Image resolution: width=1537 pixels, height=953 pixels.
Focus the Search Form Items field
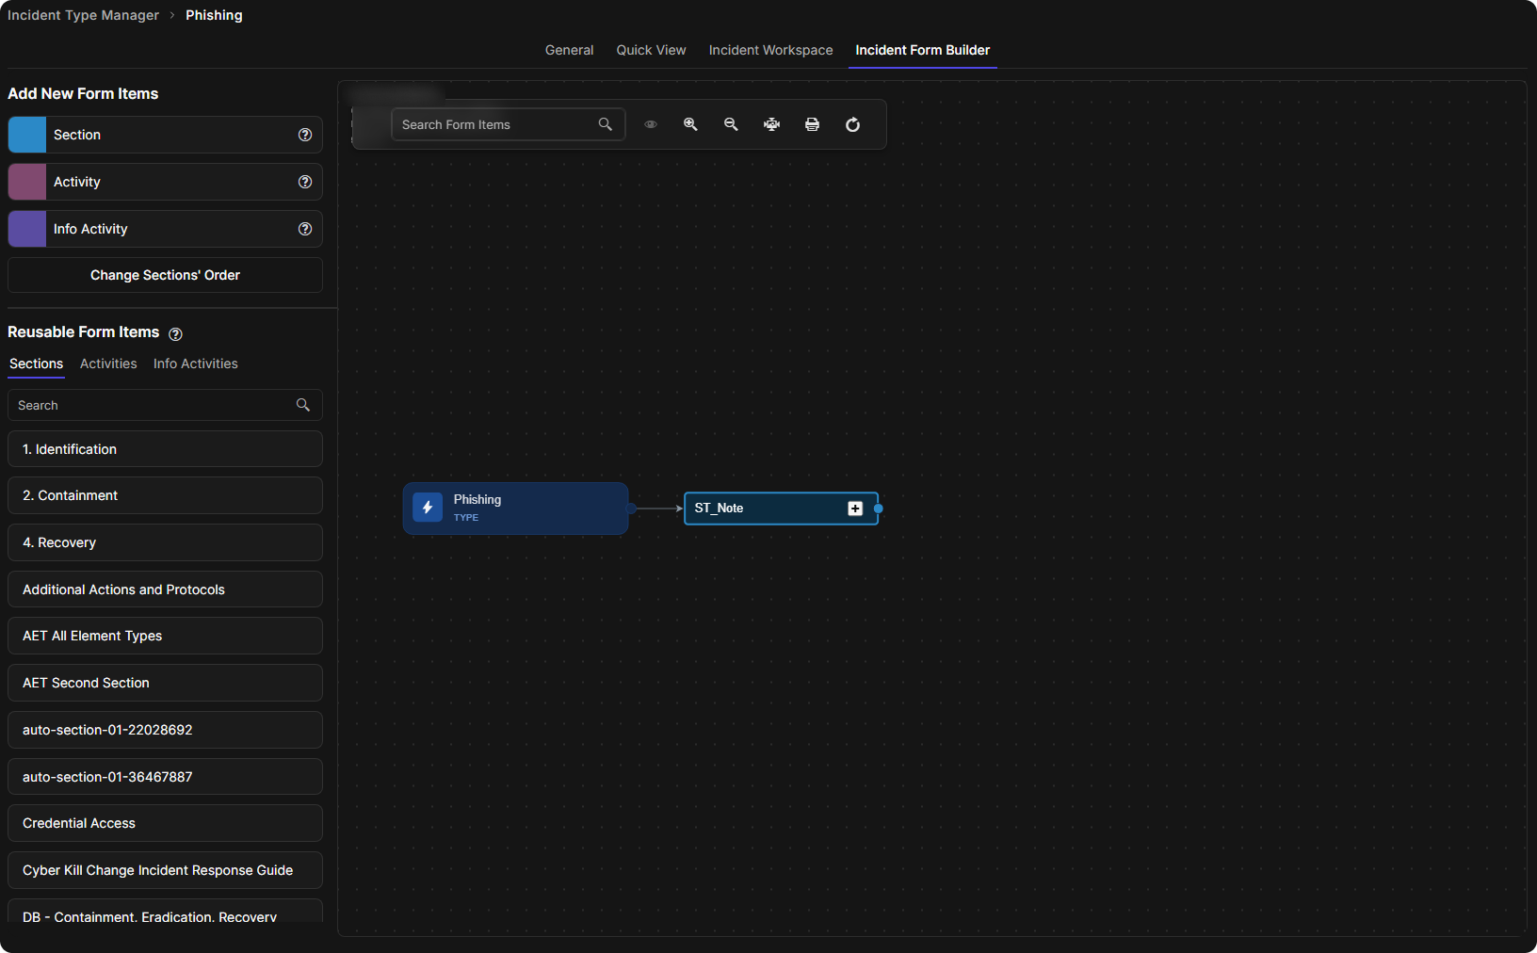[508, 124]
